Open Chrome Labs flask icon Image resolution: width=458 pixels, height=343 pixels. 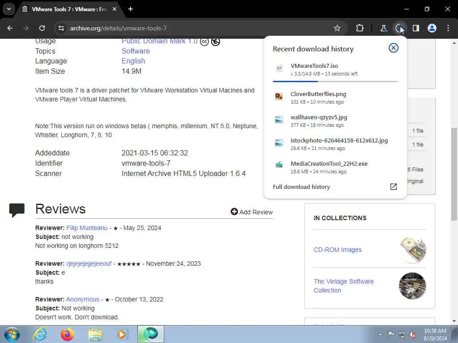[383, 28]
